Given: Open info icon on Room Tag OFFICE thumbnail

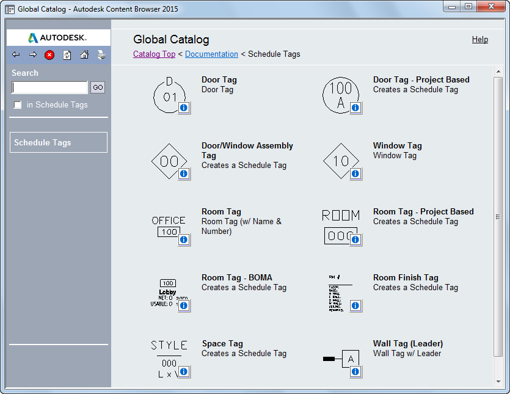Looking at the screenshot, I should pyautogui.click(x=184, y=240).
